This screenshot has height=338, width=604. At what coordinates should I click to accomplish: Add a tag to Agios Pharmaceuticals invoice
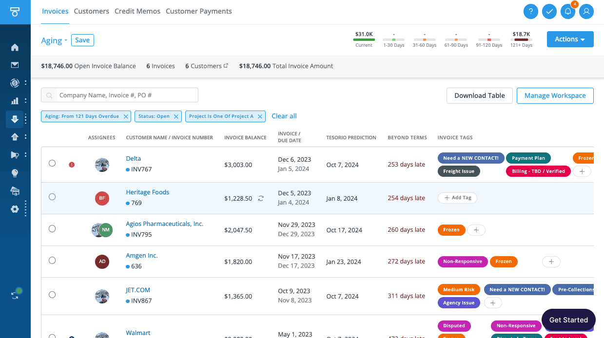click(476, 230)
